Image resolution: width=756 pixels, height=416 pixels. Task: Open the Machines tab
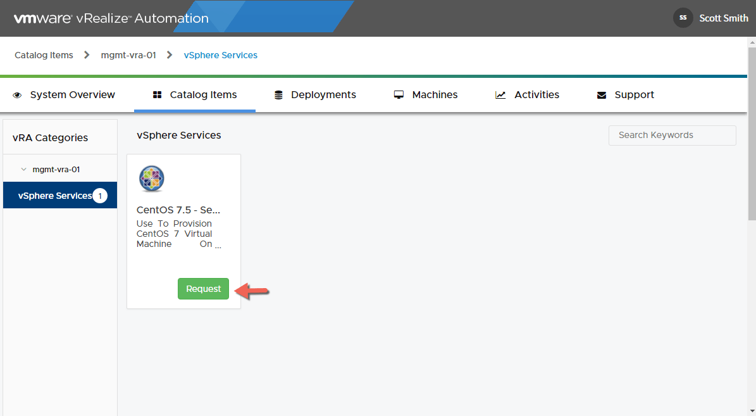click(434, 95)
